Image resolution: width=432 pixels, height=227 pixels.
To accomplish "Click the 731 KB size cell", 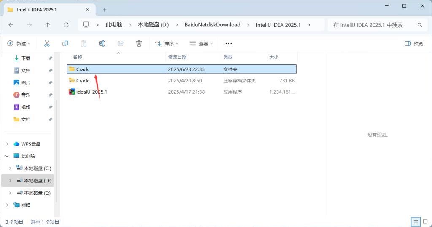I will pyautogui.click(x=287, y=81).
